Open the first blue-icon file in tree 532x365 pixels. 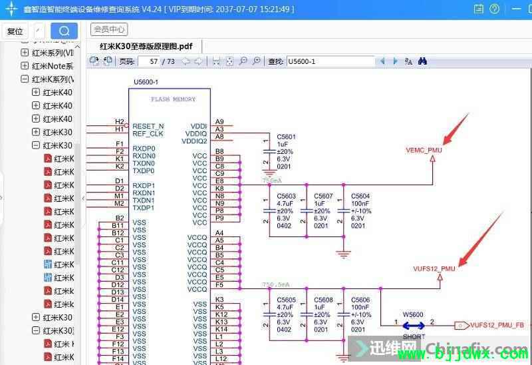click(48, 264)
